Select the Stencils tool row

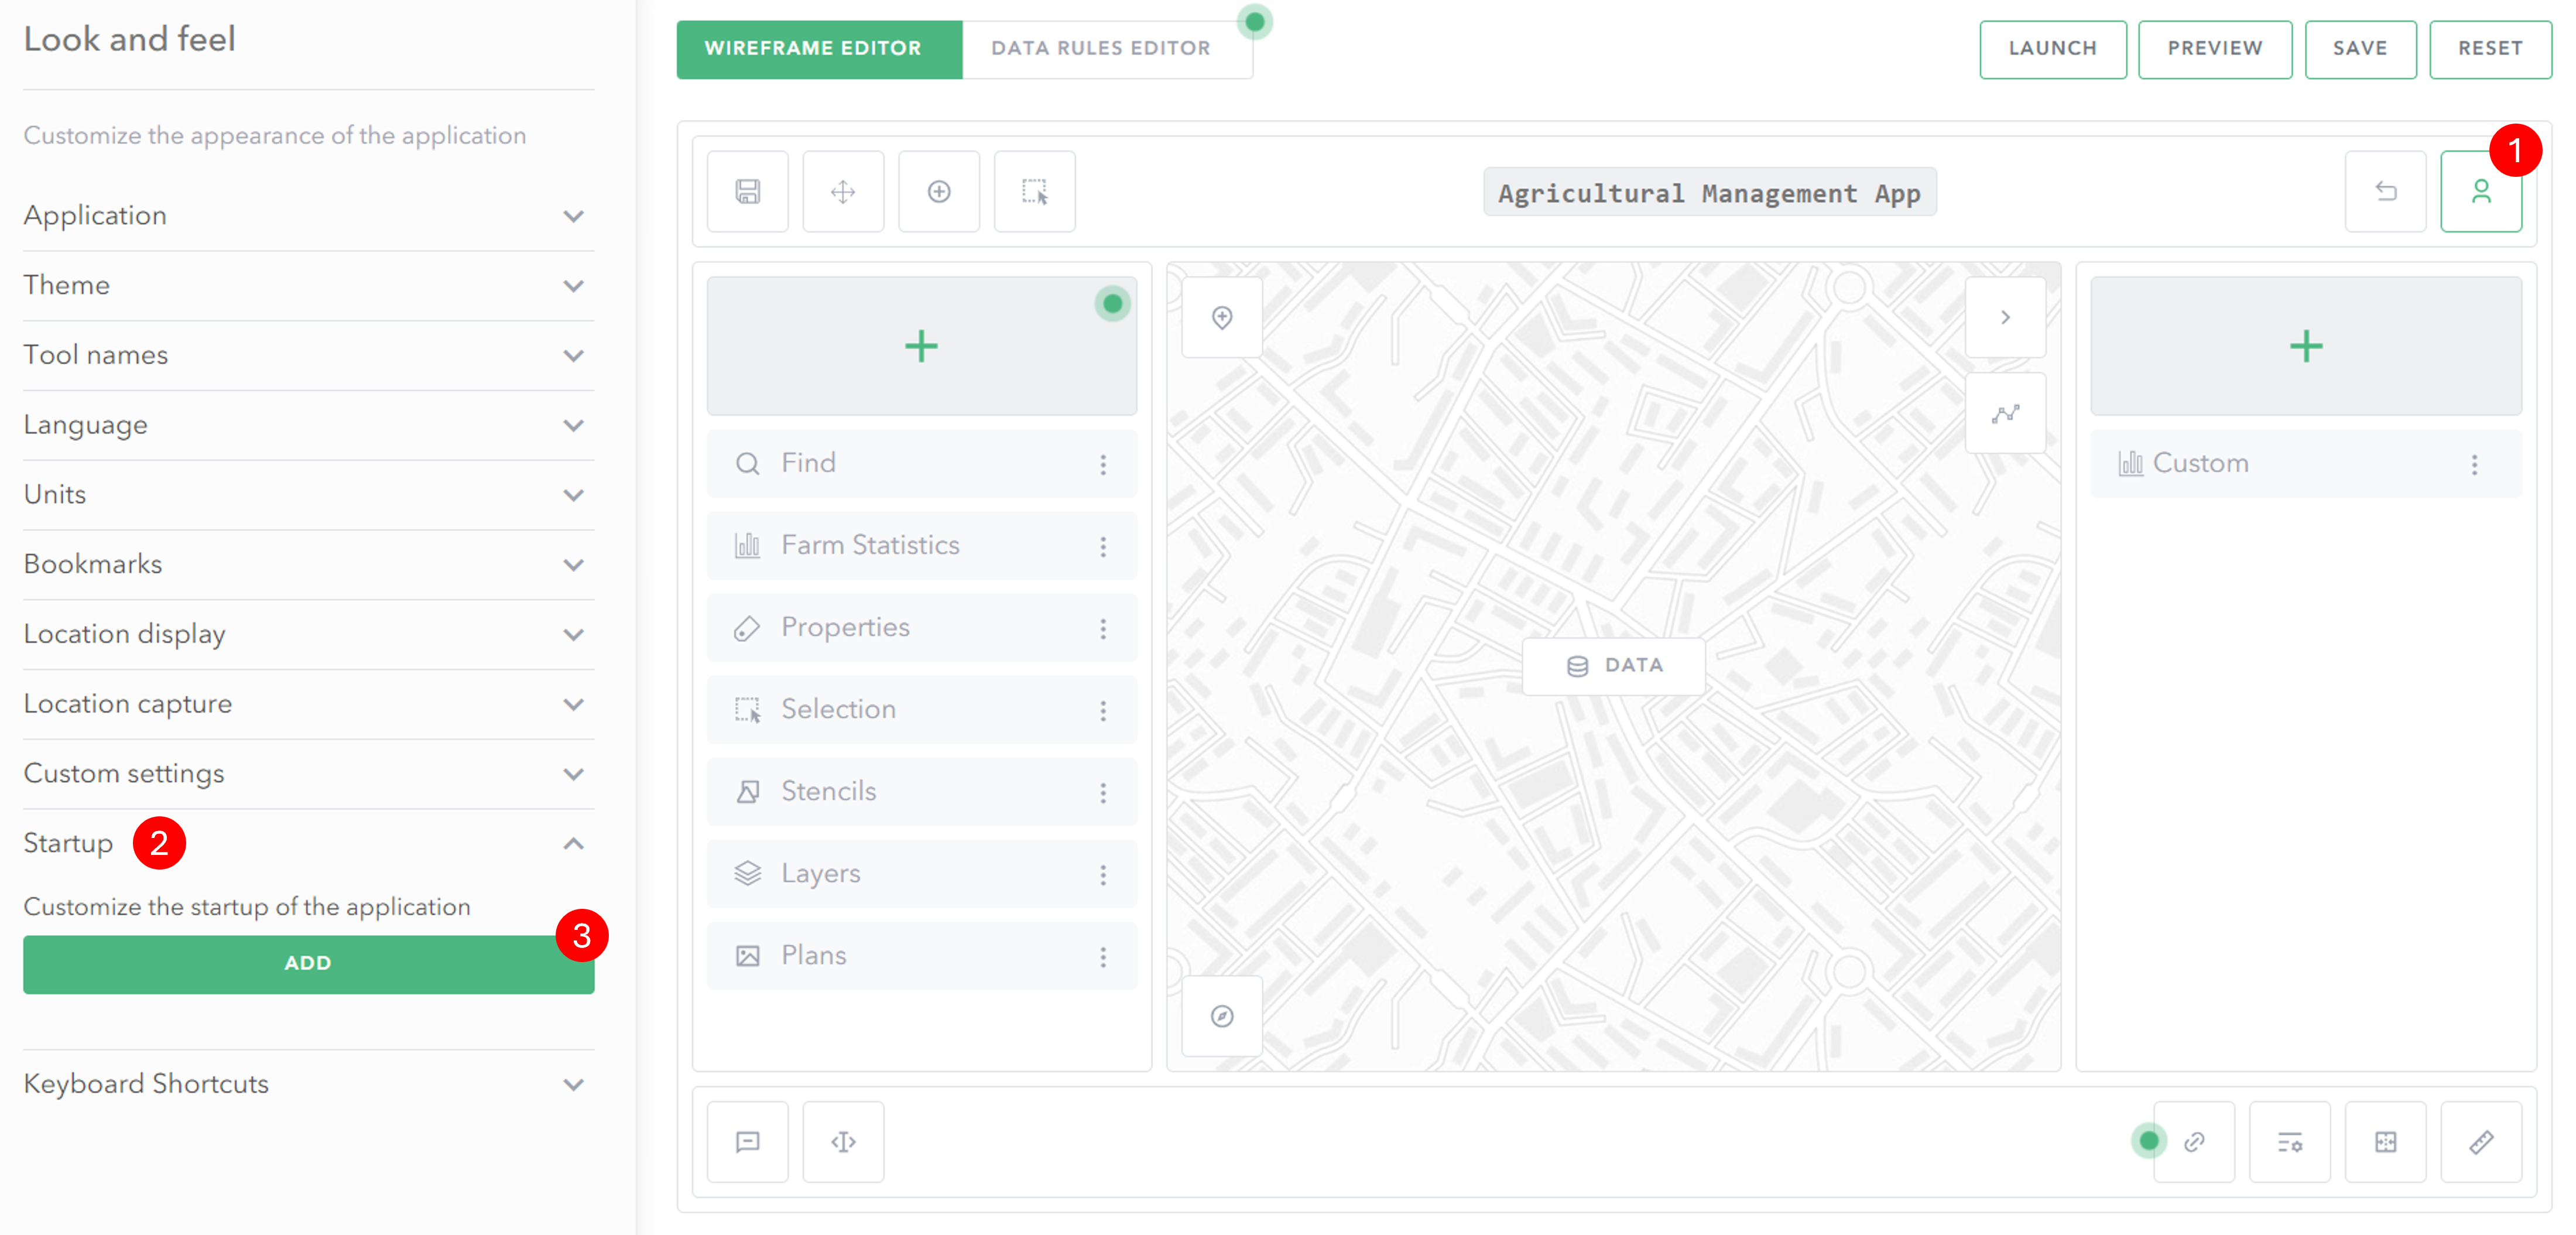tap(921, 792)
